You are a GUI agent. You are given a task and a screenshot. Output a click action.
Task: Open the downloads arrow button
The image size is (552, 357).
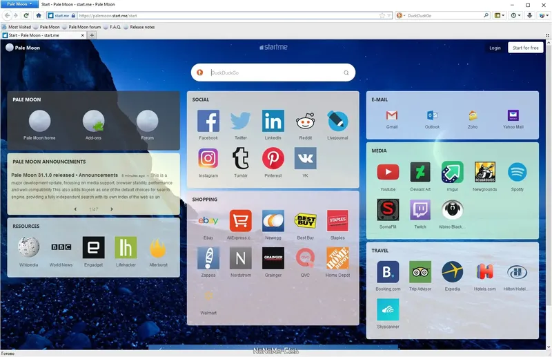[x=529, y=15]
